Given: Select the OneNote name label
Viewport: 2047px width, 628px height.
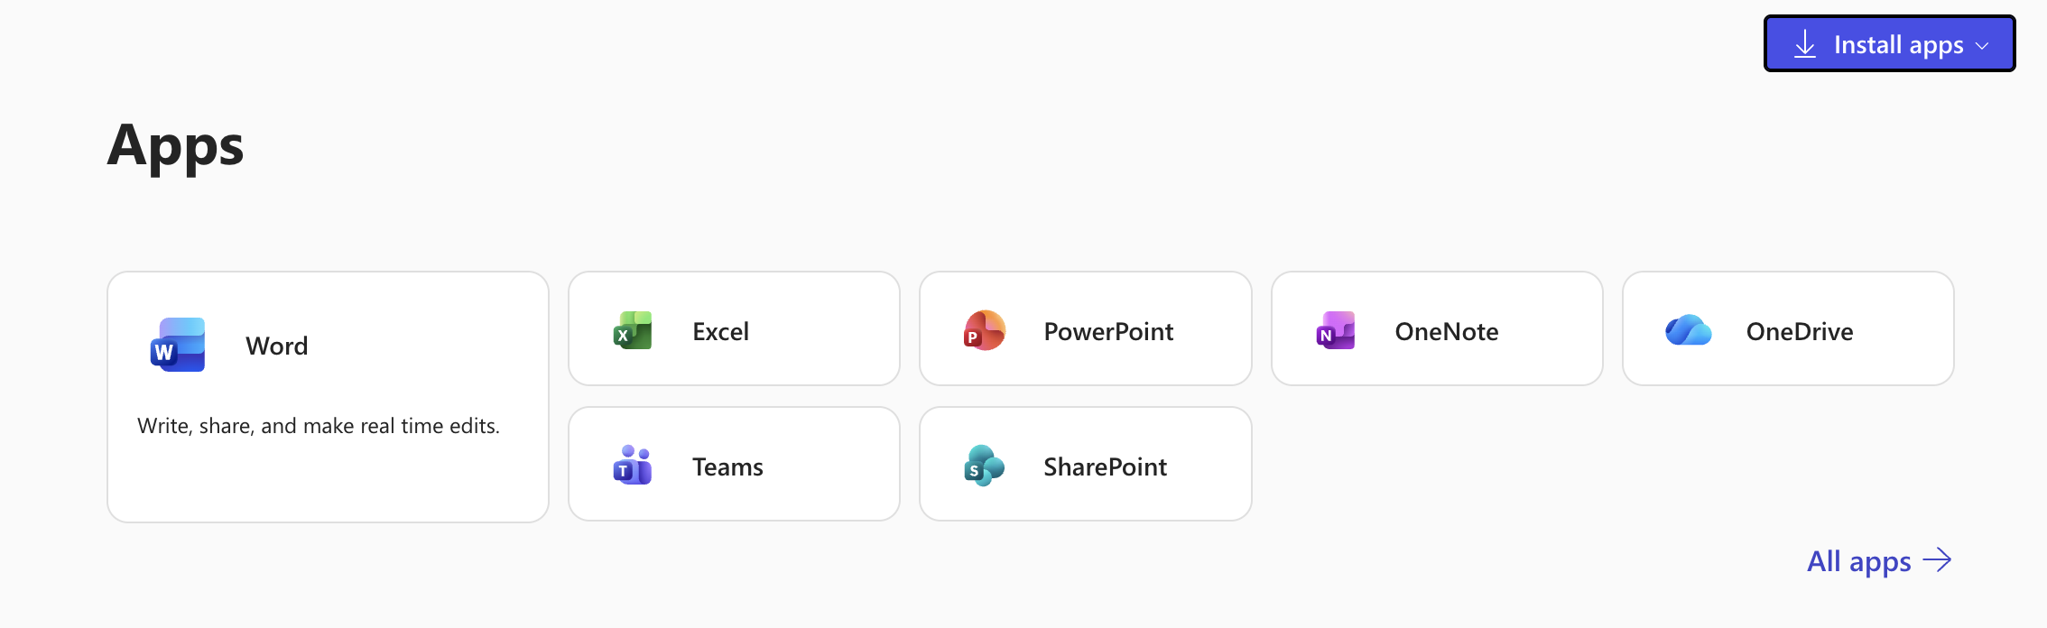Looking at the screenshot, I should coord(1446,331).
